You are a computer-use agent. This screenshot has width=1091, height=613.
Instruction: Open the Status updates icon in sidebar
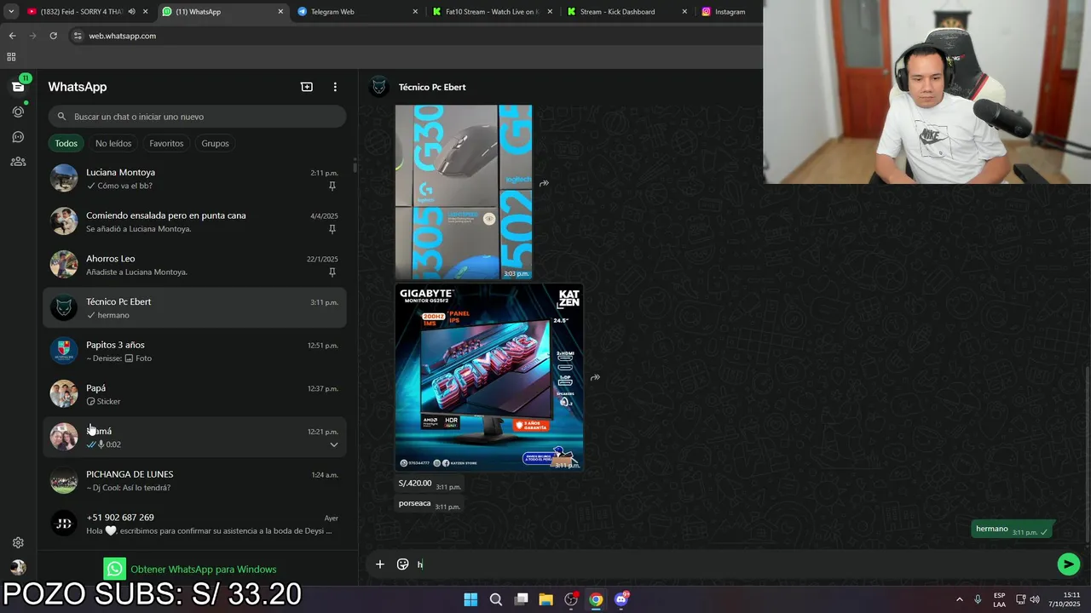tap(18, 112)
